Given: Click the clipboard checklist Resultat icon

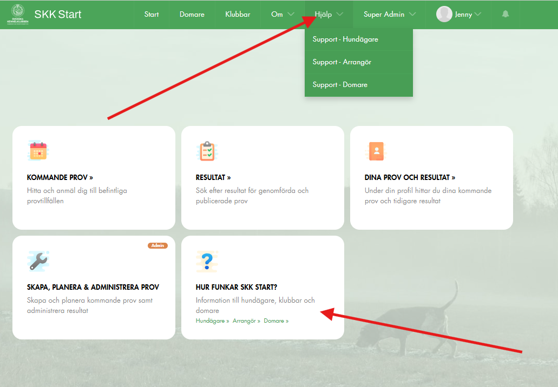Looking at the screenshot, I should coord(207,151).
